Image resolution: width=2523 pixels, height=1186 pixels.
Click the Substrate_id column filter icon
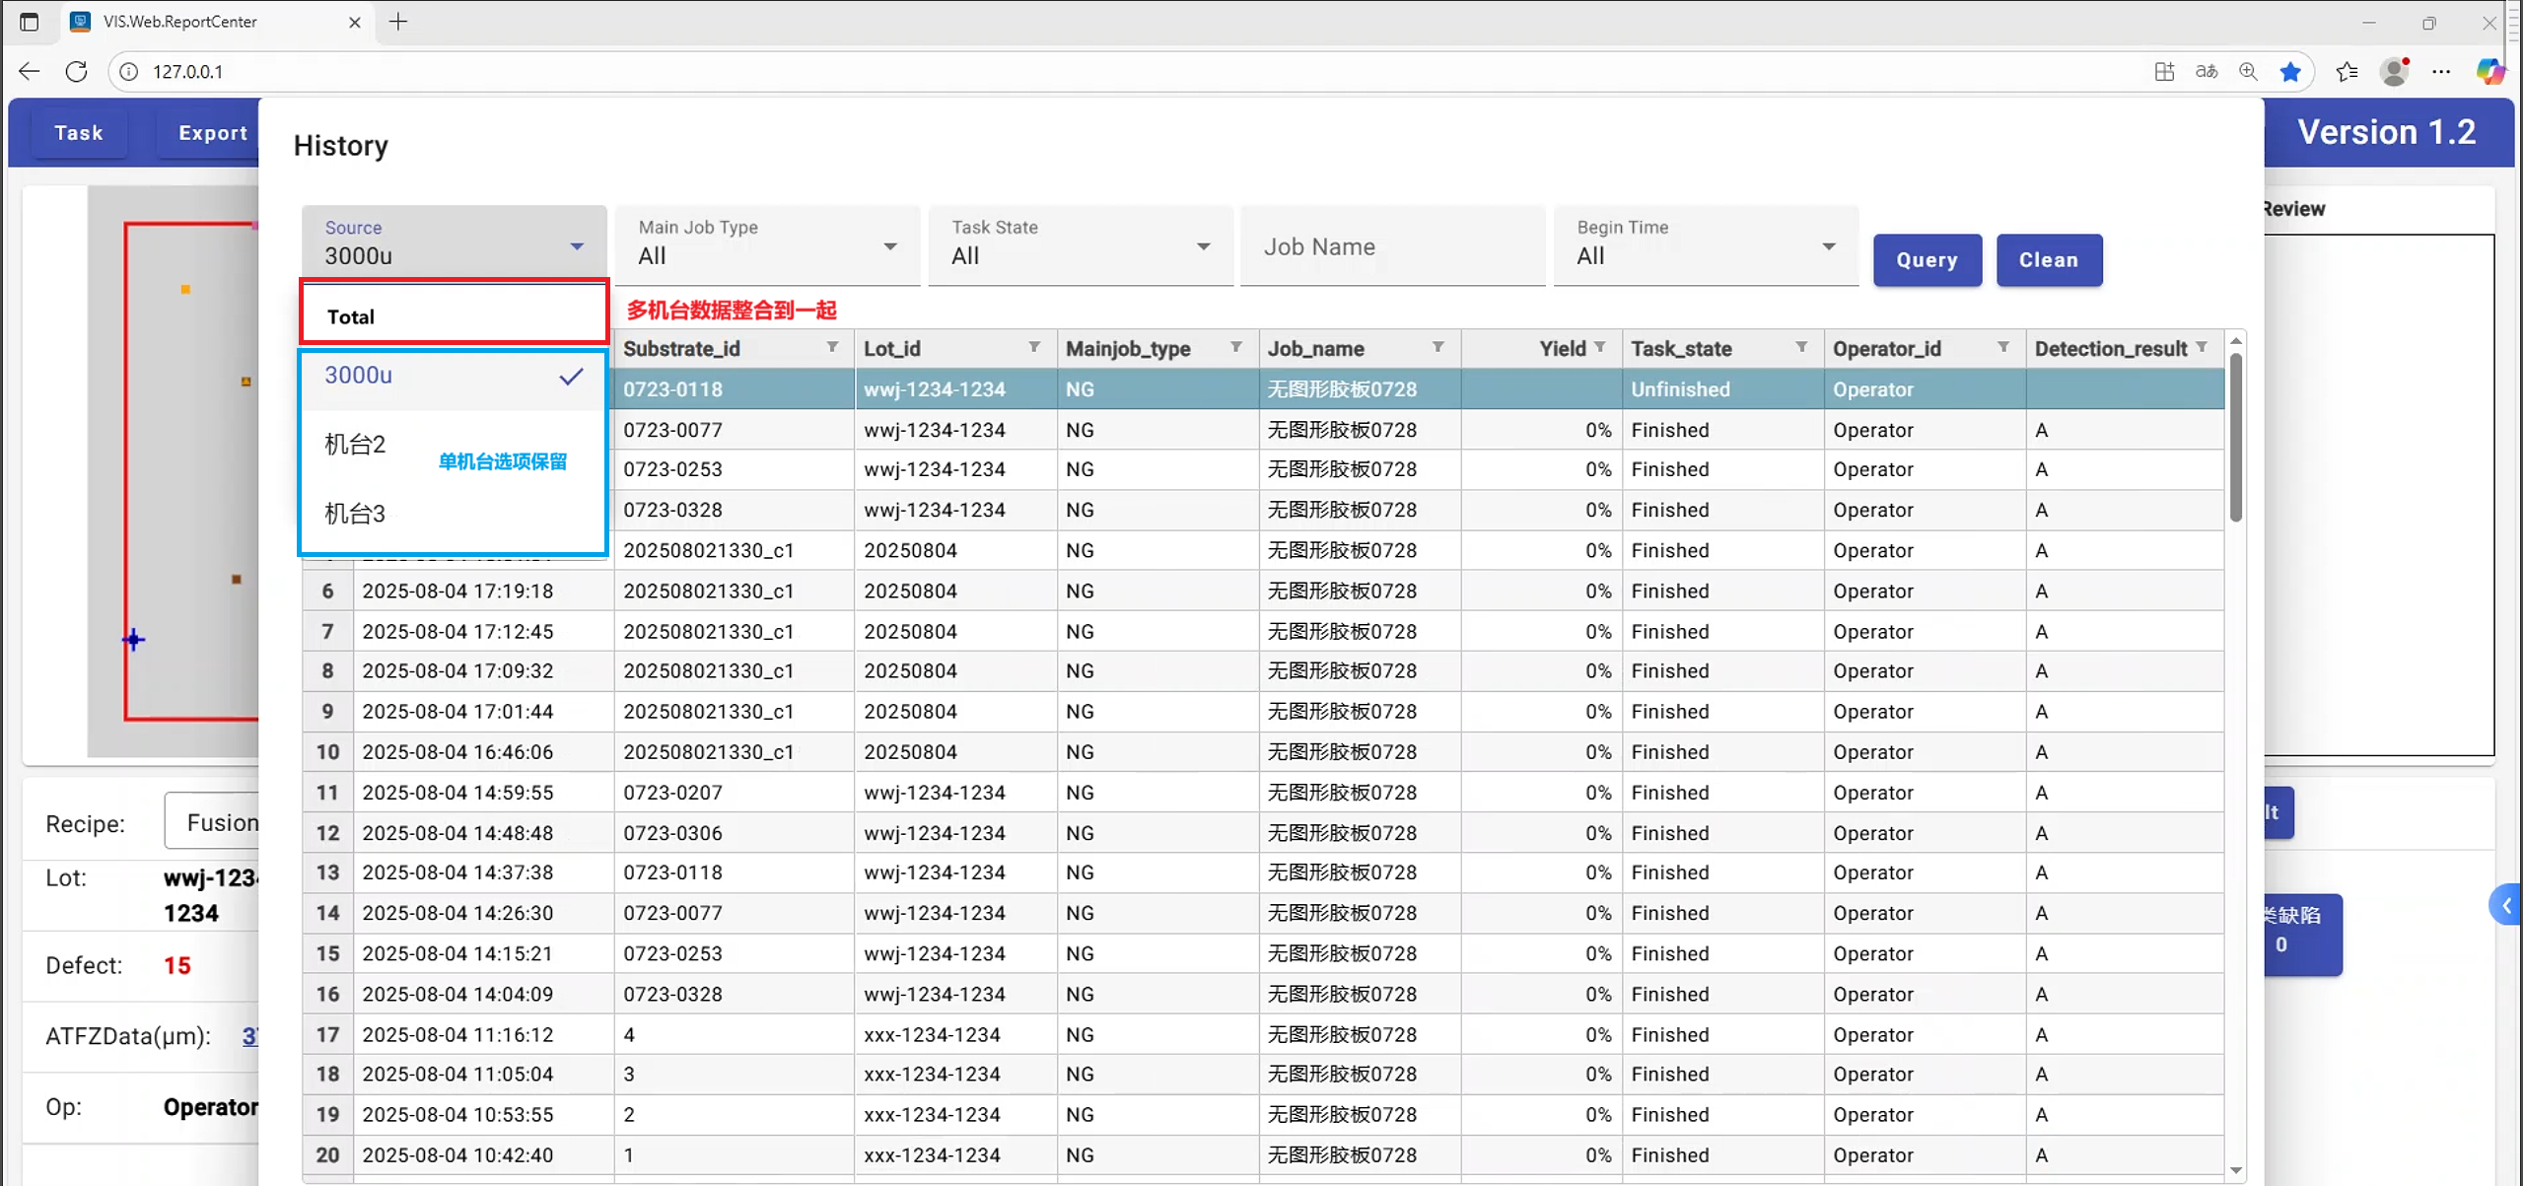832,347
